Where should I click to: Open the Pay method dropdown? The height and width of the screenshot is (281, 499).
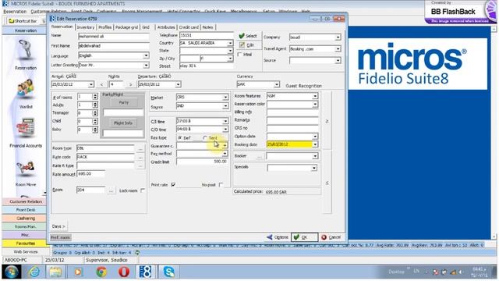click(x=225, y=154)
